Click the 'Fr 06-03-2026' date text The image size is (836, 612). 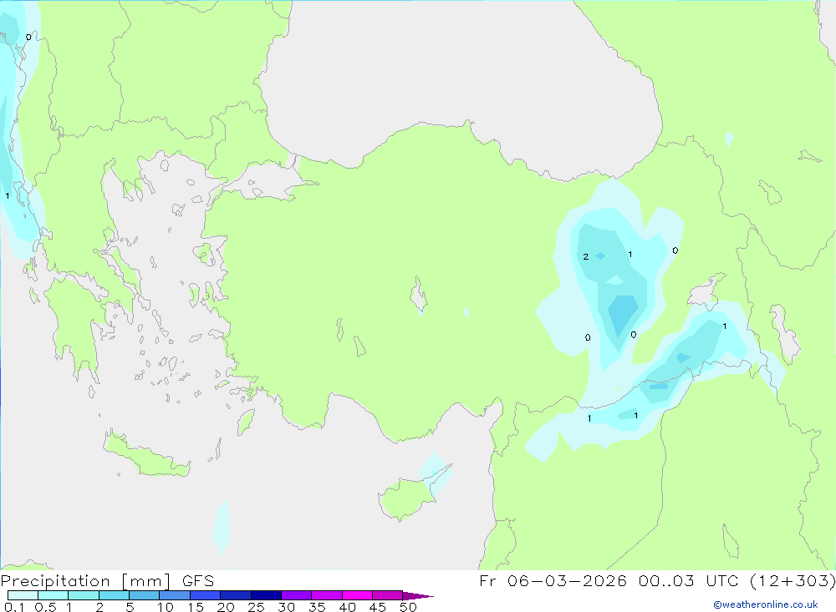(x=553, y=581)
